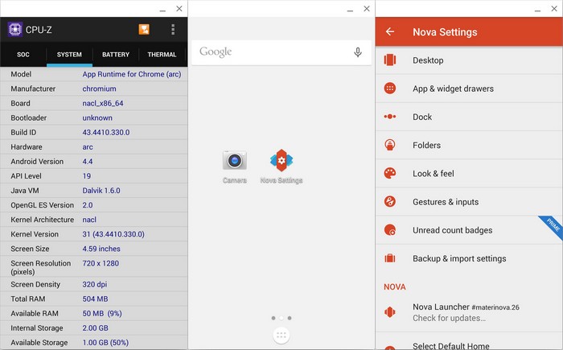The width and height of the screenshot is (563, 350).
Task: Click the App & widget drawers icon
Action: pos(390,88)
